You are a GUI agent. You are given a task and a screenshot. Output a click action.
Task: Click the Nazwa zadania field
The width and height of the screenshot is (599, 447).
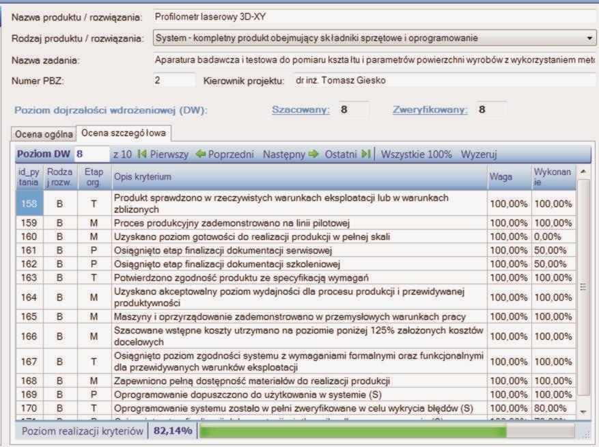[374, 59]
